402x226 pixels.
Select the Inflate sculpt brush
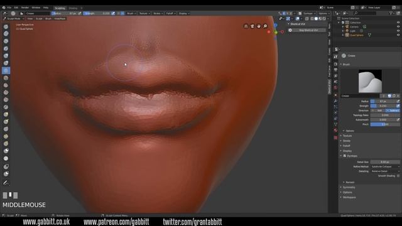click(x=6, y=56)
